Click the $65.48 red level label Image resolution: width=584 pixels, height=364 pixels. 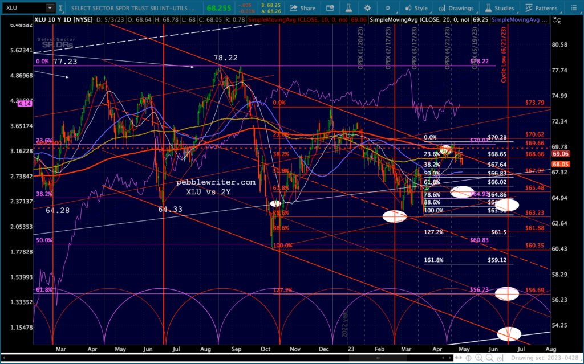535,188
